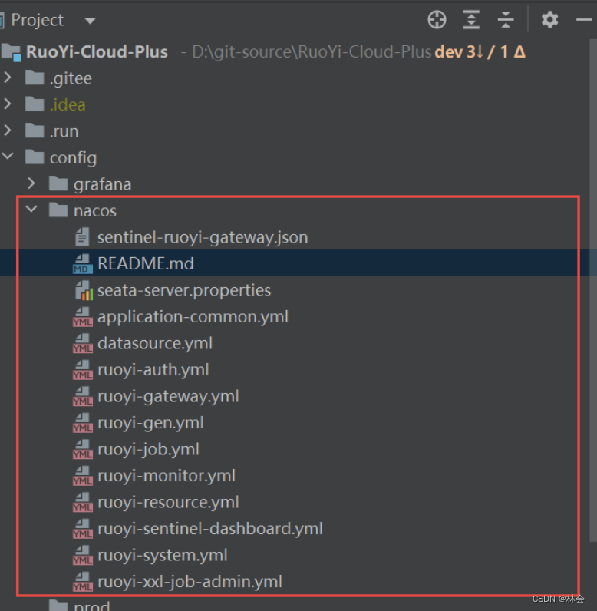
Task: Click the YML icon for ruoyi-gateway.yml
Action: click(x=83, y=396)
